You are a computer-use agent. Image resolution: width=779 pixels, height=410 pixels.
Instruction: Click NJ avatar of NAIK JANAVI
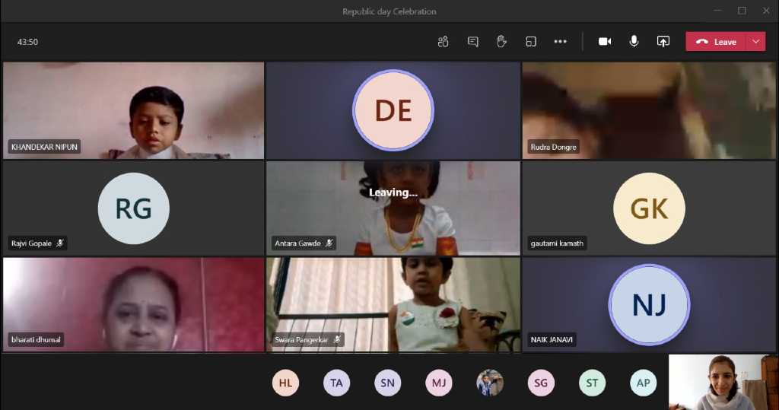649,304
